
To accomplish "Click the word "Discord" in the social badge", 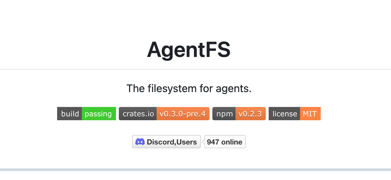I will pos(159,142).
